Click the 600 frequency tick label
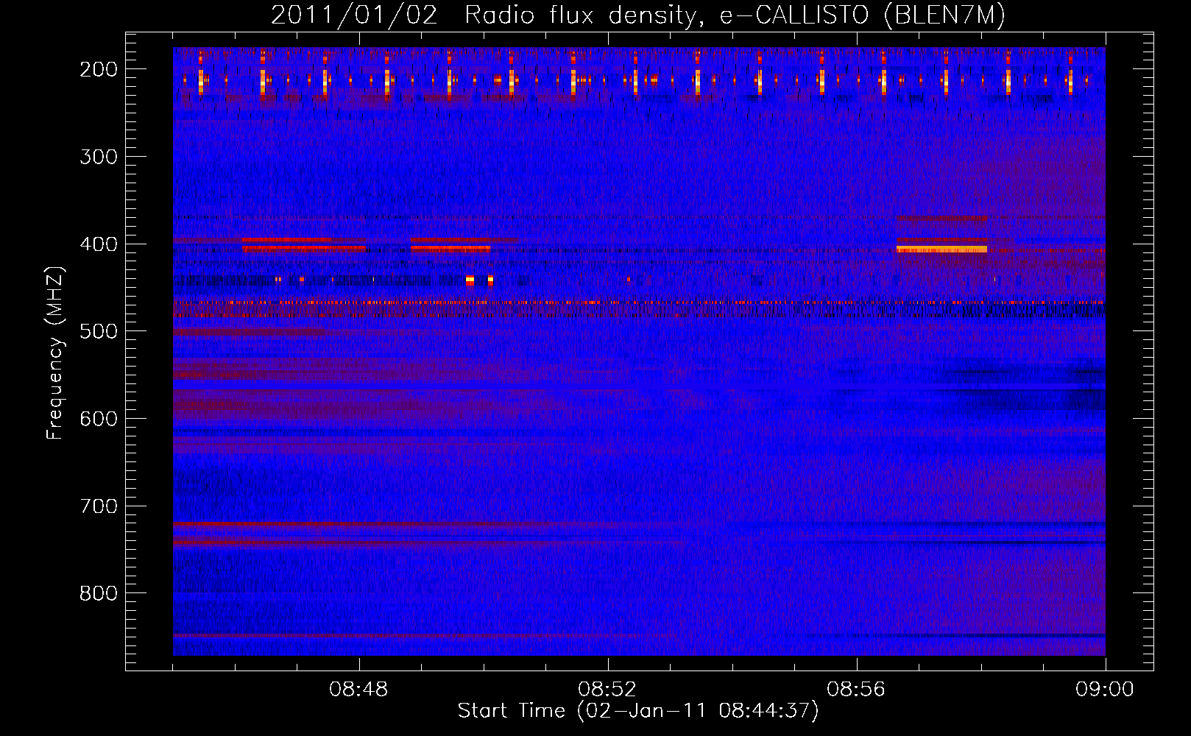1191x736 pixels. (x=98, y=419)
